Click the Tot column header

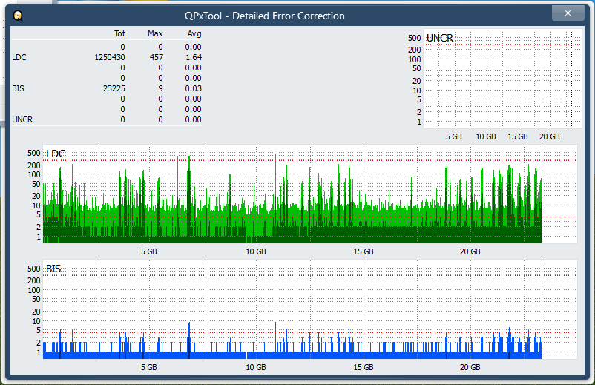click(x=119, y=34)
